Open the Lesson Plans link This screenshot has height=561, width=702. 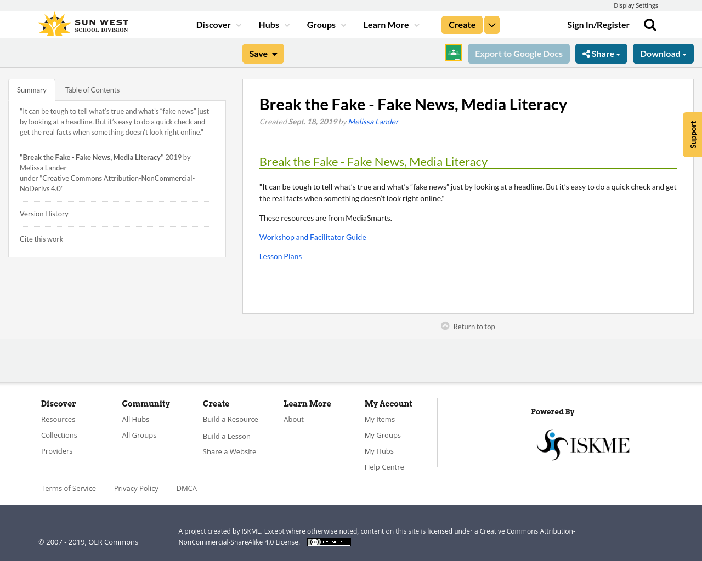[280, 255]
